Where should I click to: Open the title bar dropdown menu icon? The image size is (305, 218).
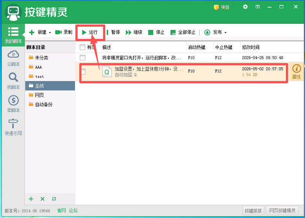click(x=257, y=7)
